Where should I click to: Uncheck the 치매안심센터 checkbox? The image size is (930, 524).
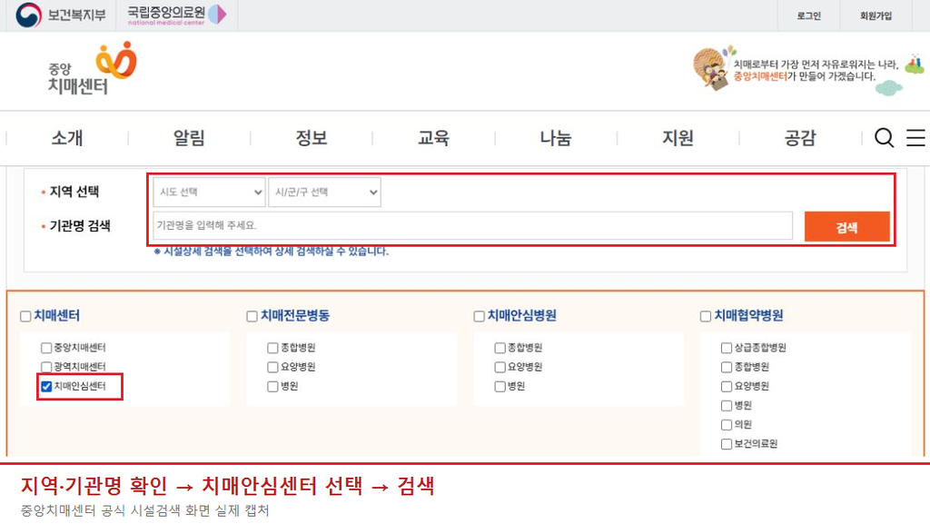[46, 387]
